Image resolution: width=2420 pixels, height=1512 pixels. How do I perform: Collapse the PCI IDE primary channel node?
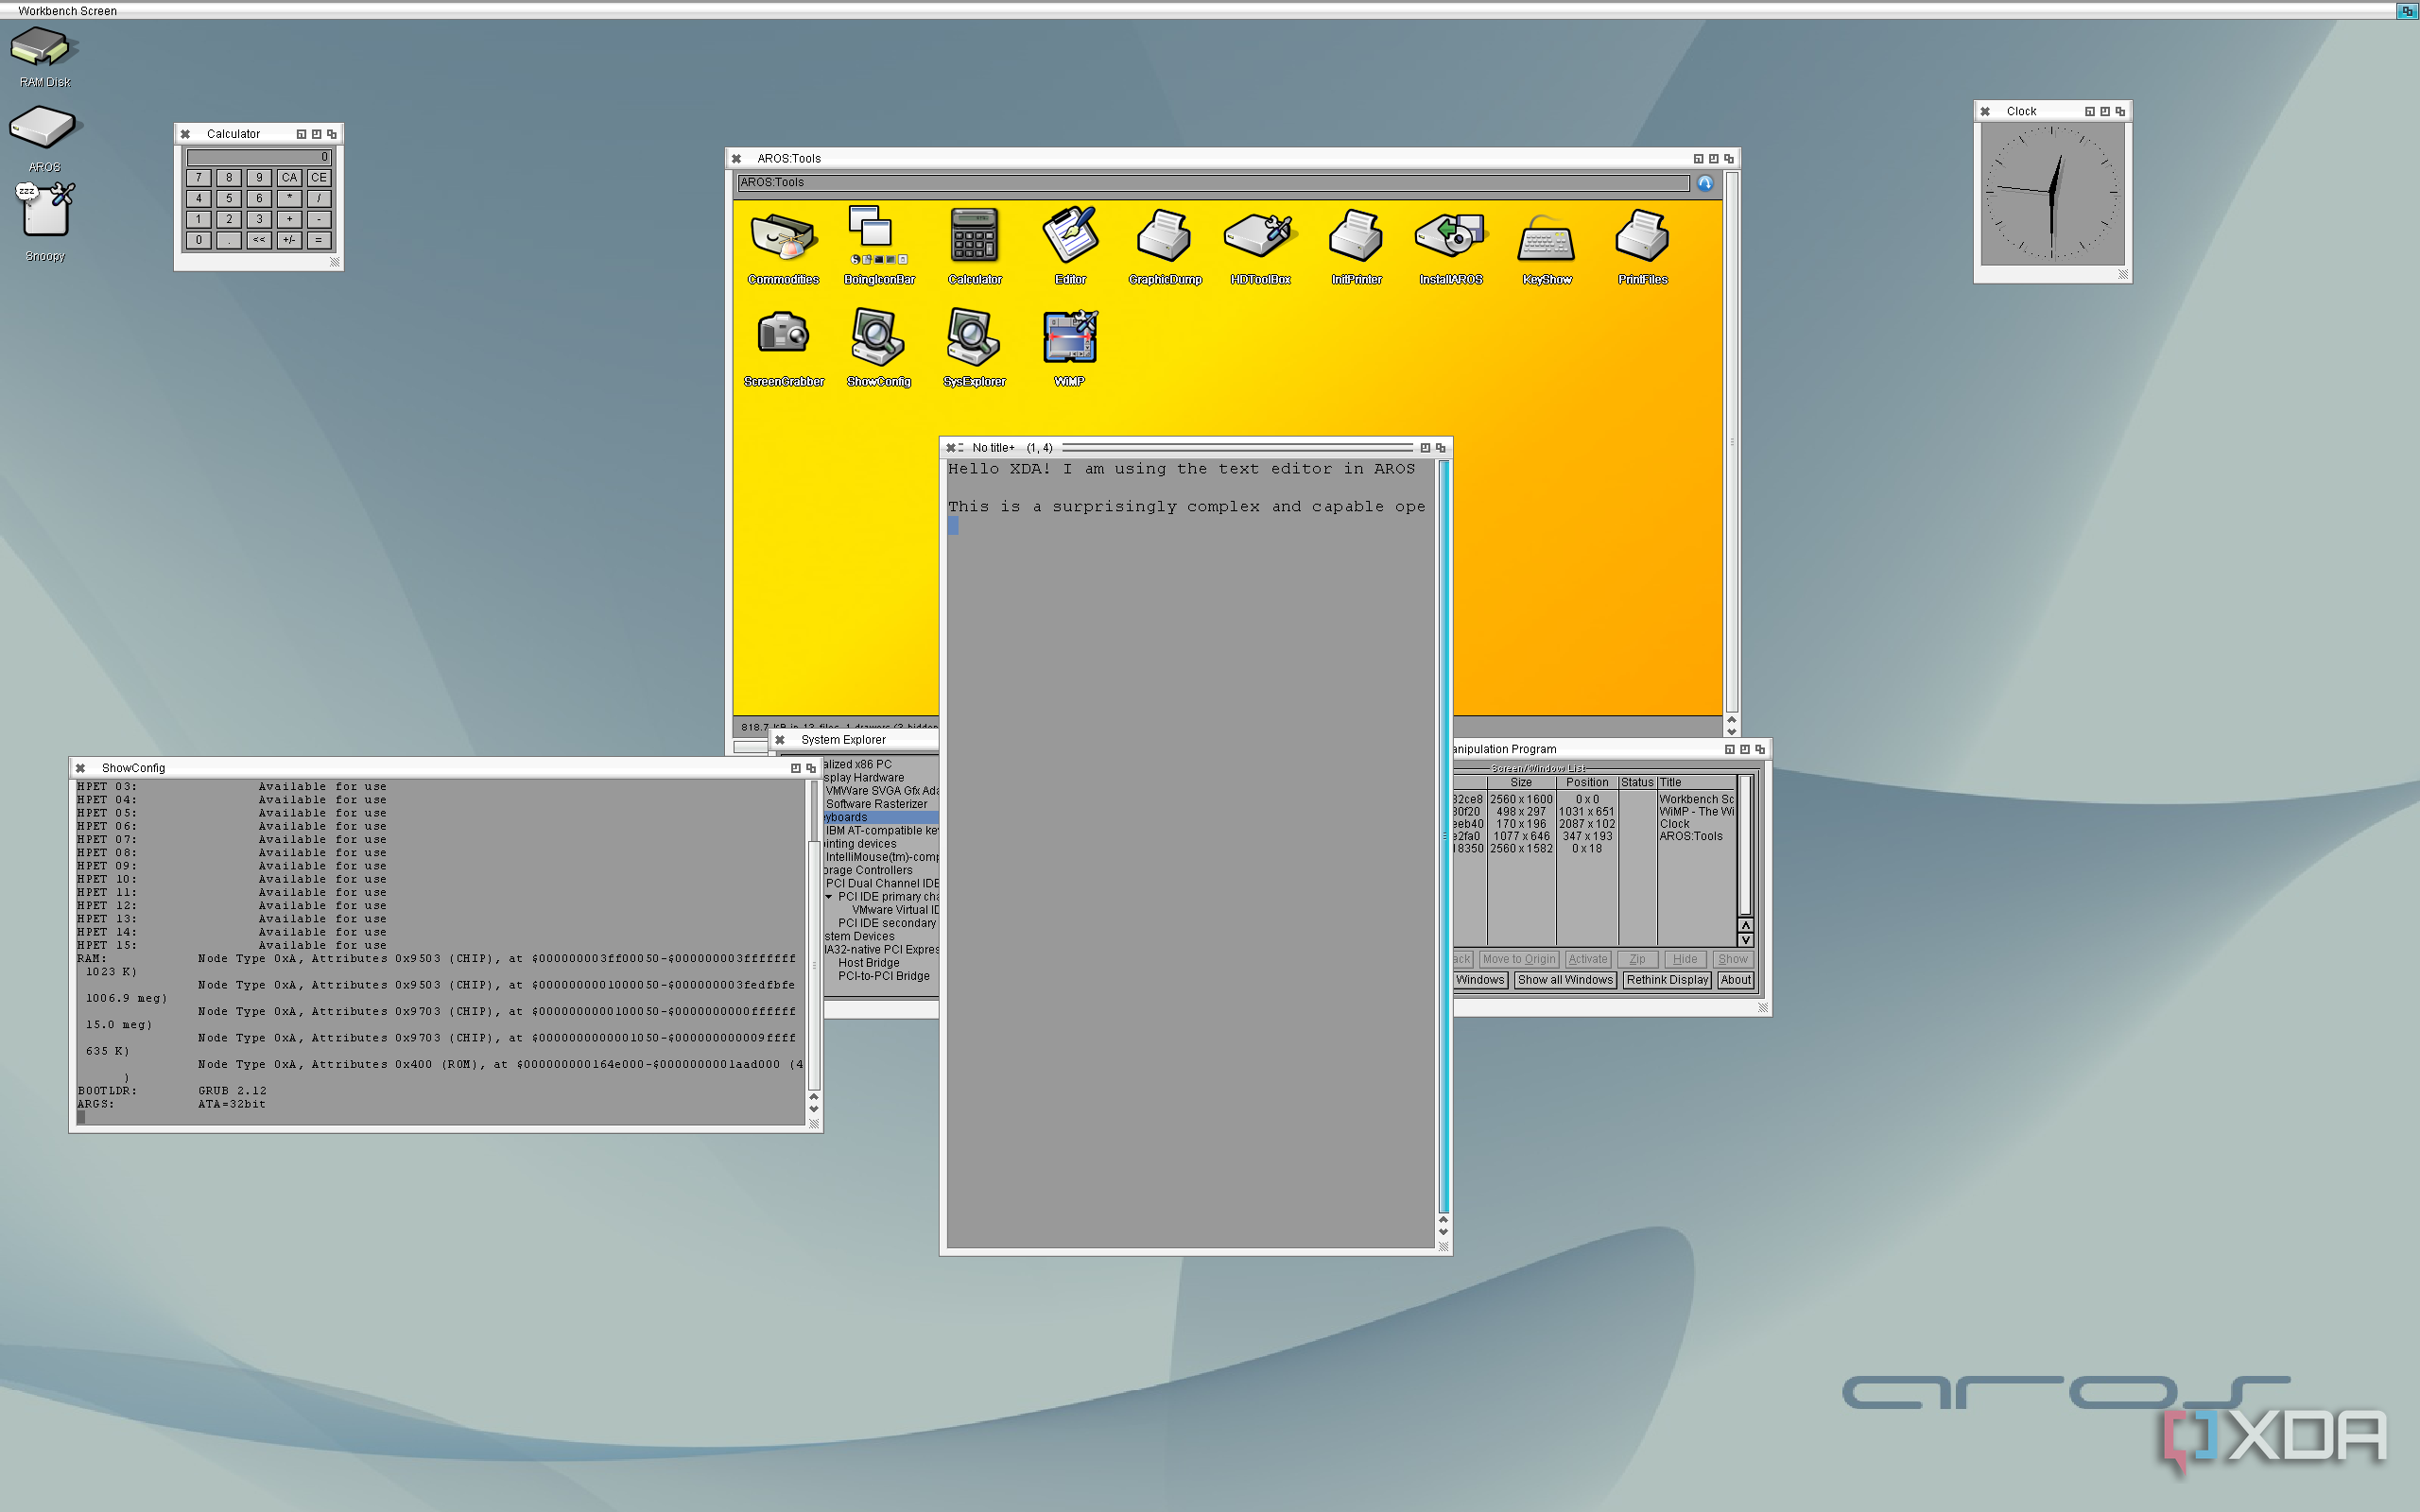click(829, 897)
